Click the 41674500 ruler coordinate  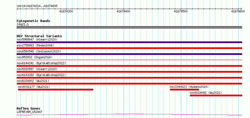point(181,11)
